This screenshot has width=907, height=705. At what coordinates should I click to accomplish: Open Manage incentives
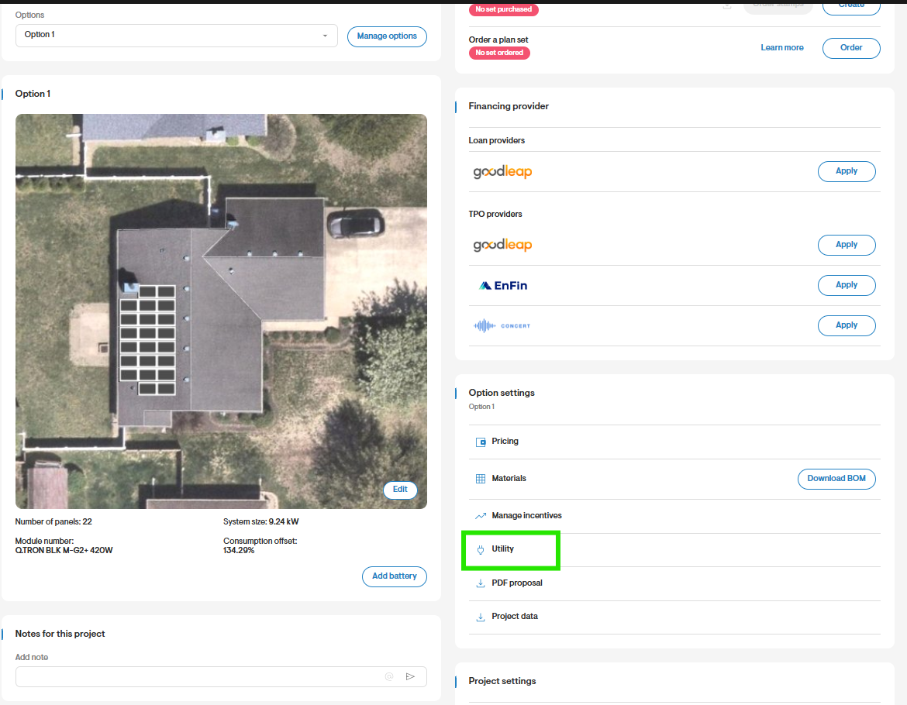(674, 515)
